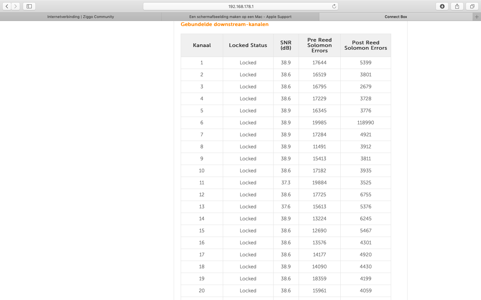
Task: Click the 118990 error value for channel 6
Action: [365, 123]
